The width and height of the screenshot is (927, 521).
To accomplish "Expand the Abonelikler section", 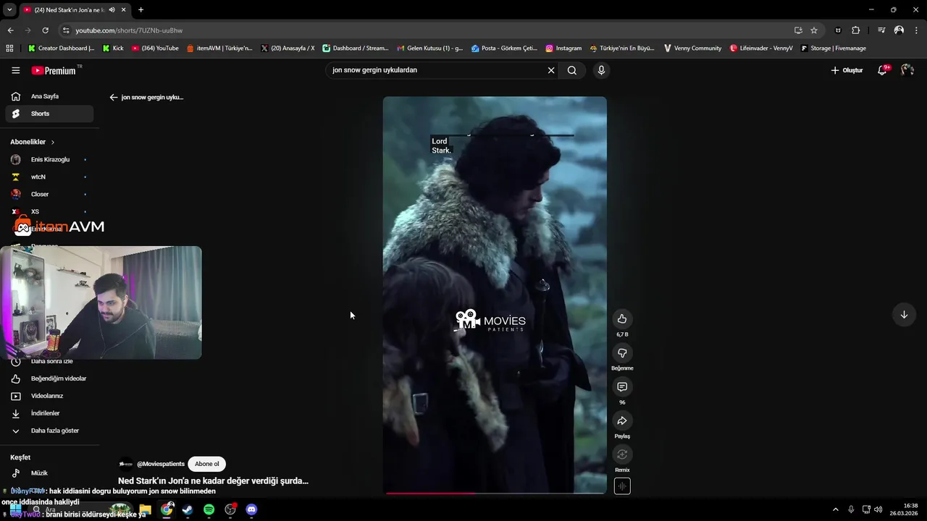I will (33, 142).
